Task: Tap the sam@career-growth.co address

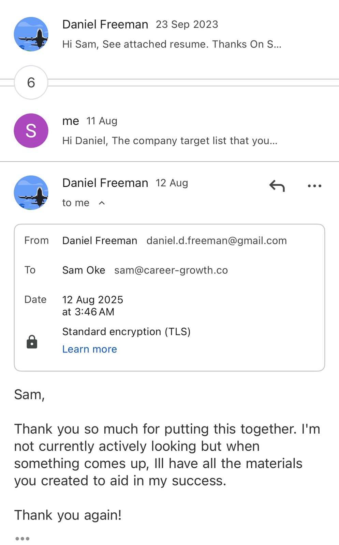Action: point(171,270)
